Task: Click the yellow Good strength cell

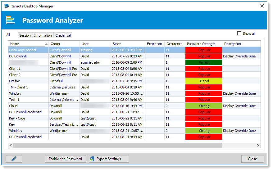Action: [x=204, y=81]
